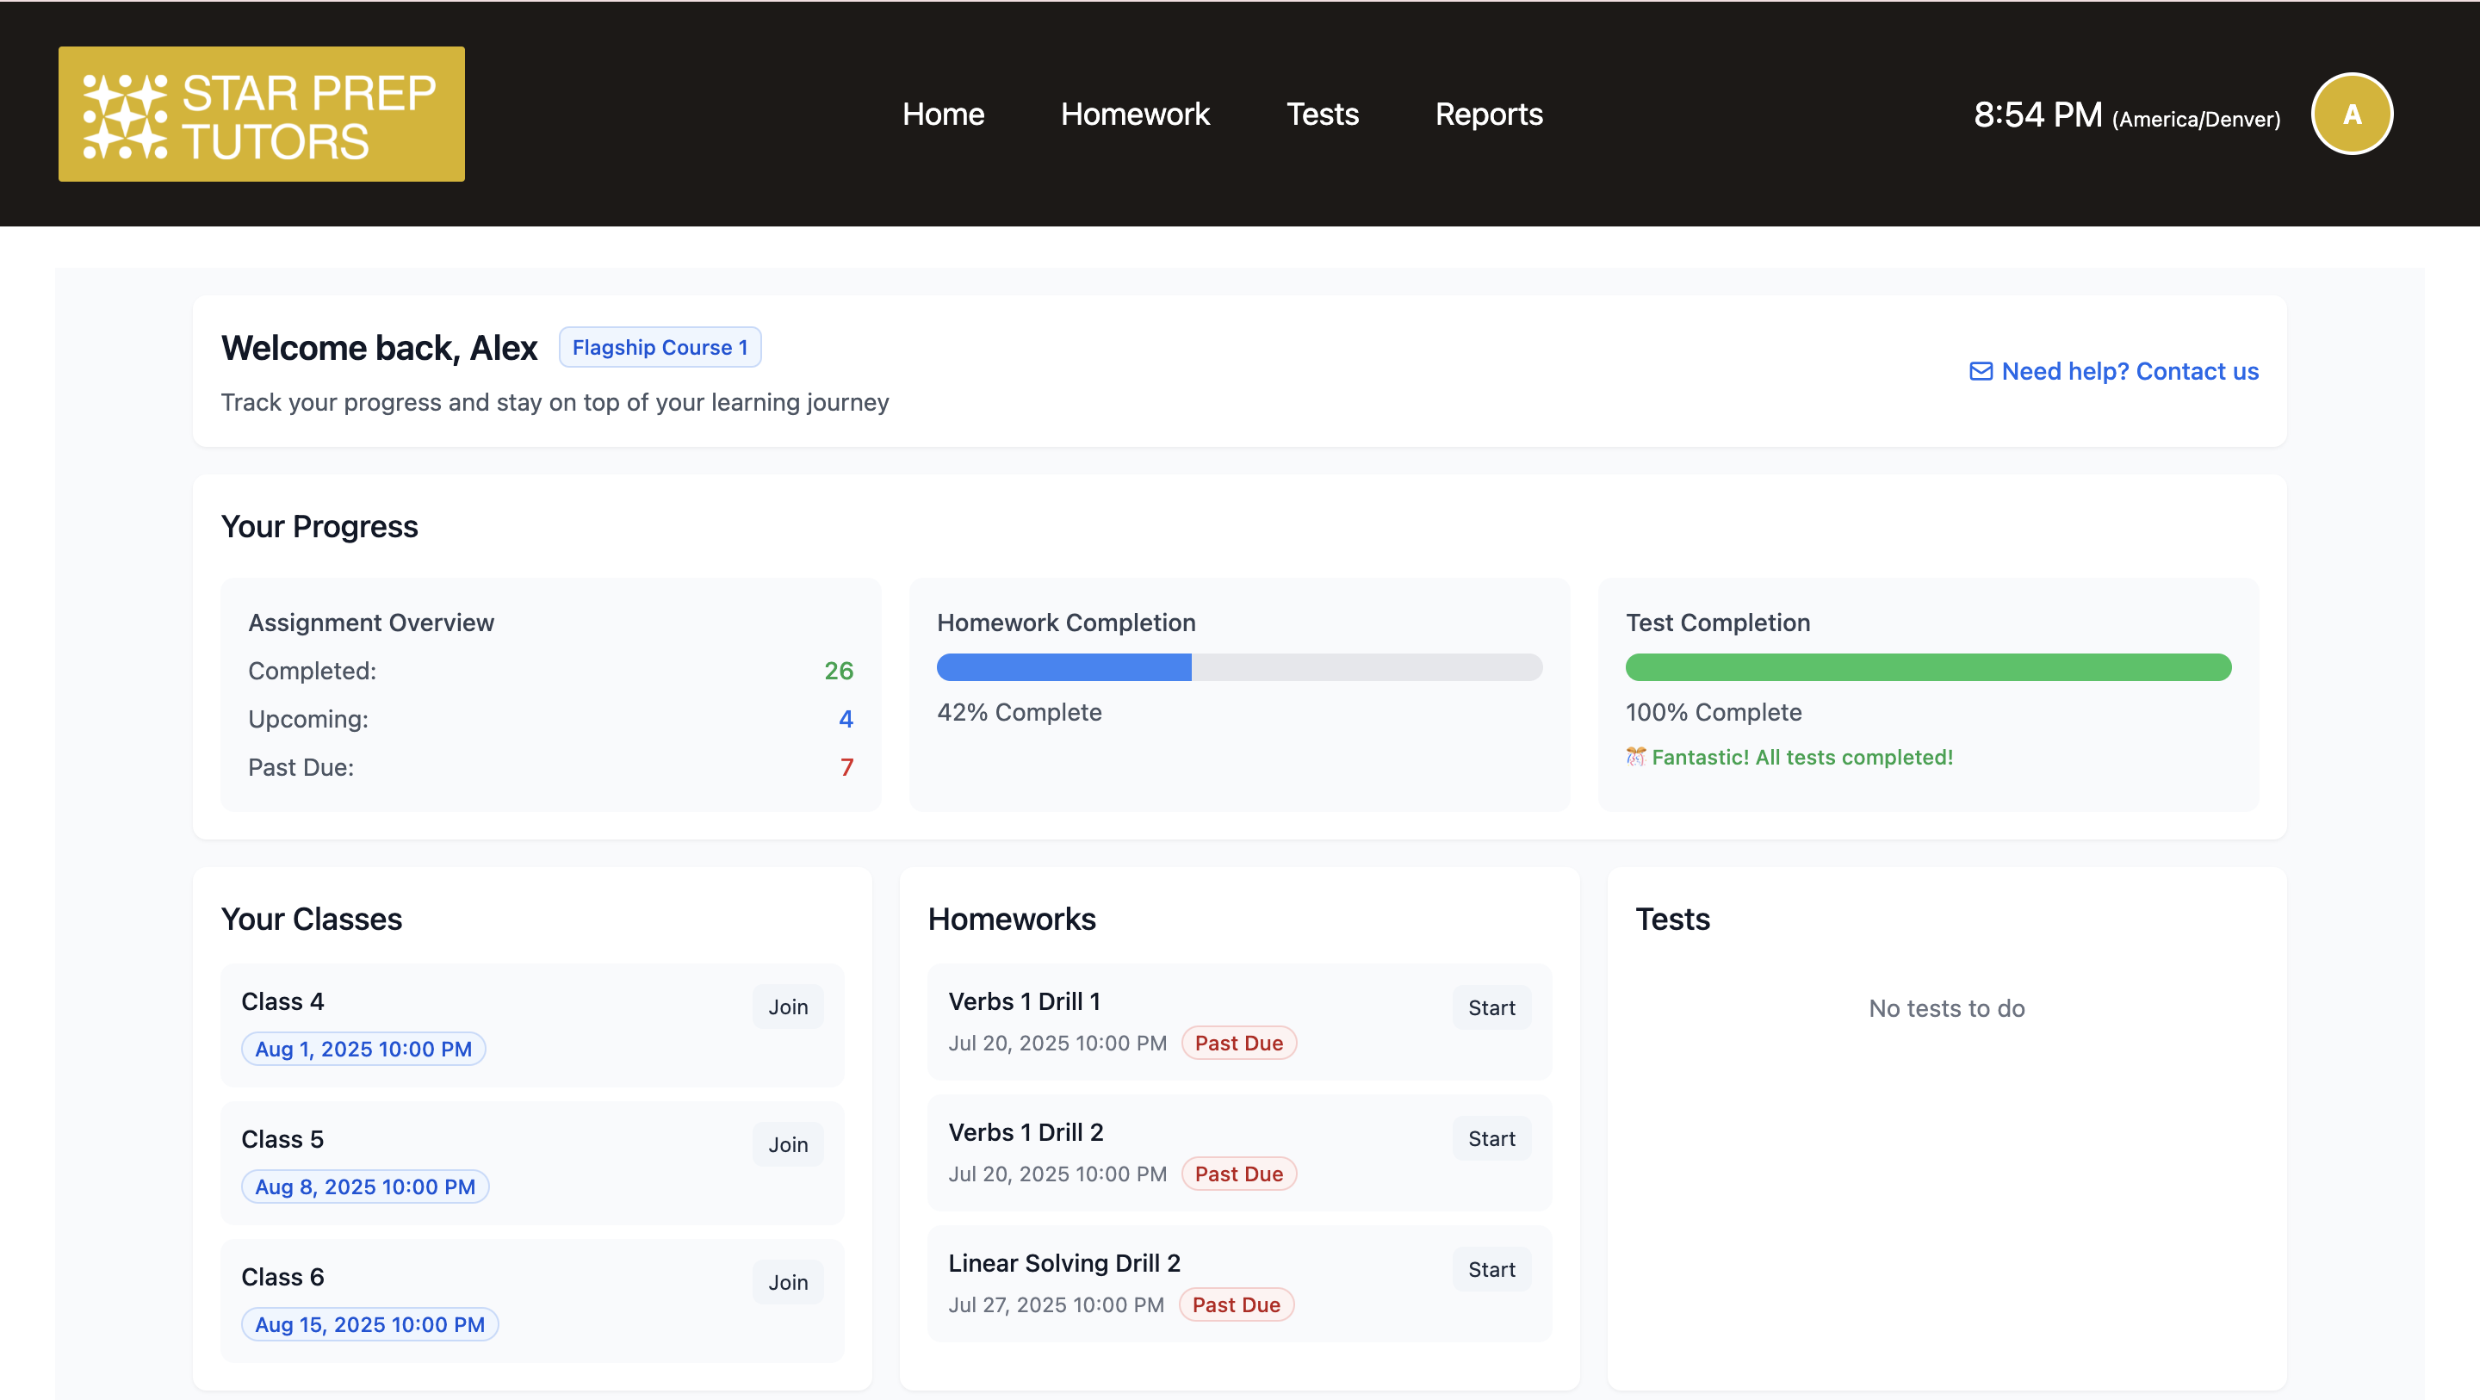Start Linear Solving Drill 2
Screen dimensions: 2480x1400
[1491, 1270]
